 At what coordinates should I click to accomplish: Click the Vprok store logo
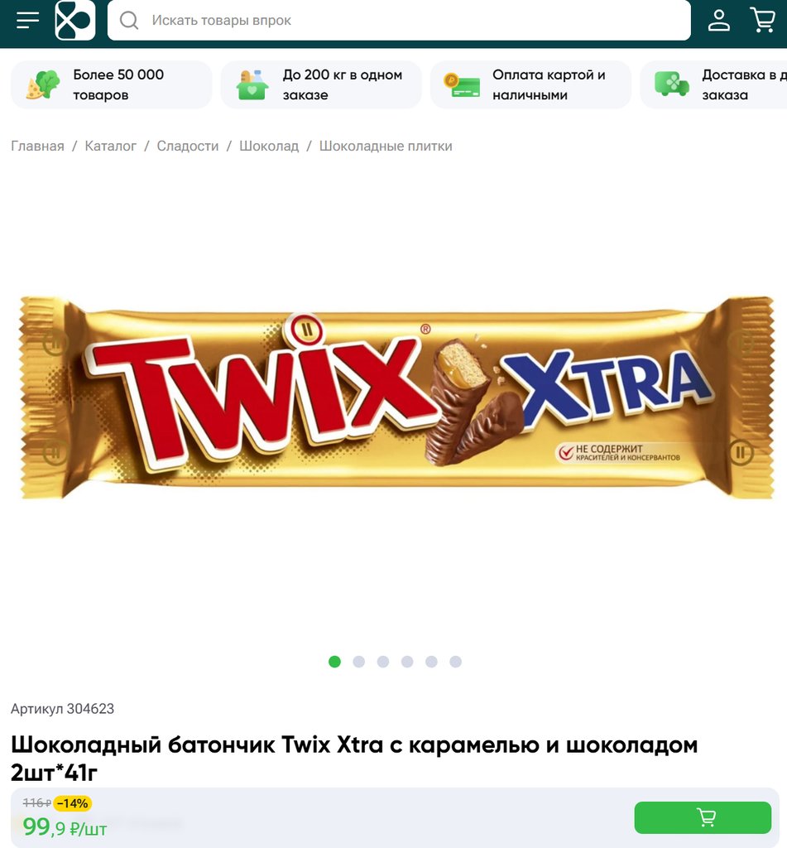click(75, 20)
